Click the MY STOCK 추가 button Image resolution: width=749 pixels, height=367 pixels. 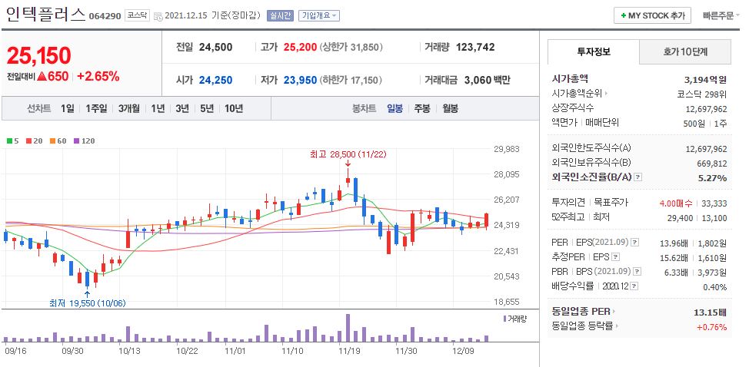pos(653,15)
